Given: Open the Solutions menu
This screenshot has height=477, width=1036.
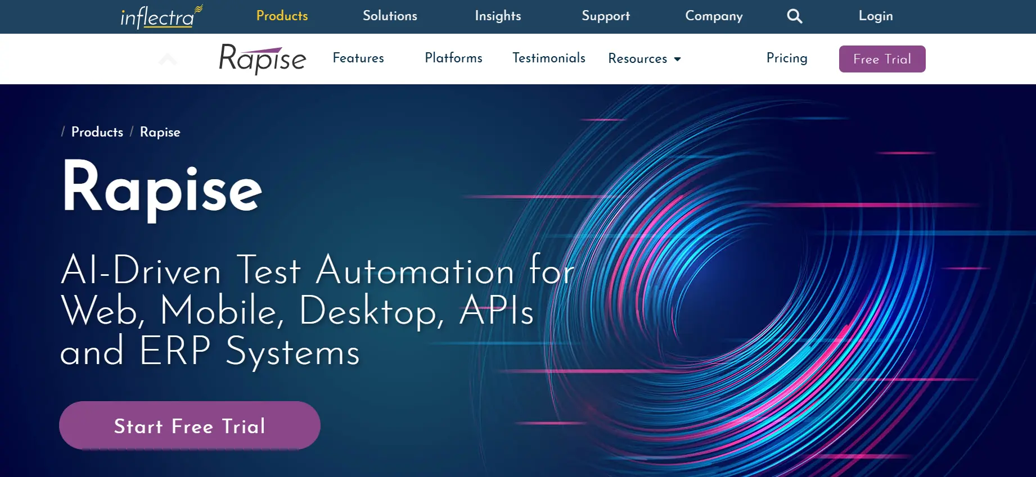Looking at the screenshot, I should tap(390, 16).
